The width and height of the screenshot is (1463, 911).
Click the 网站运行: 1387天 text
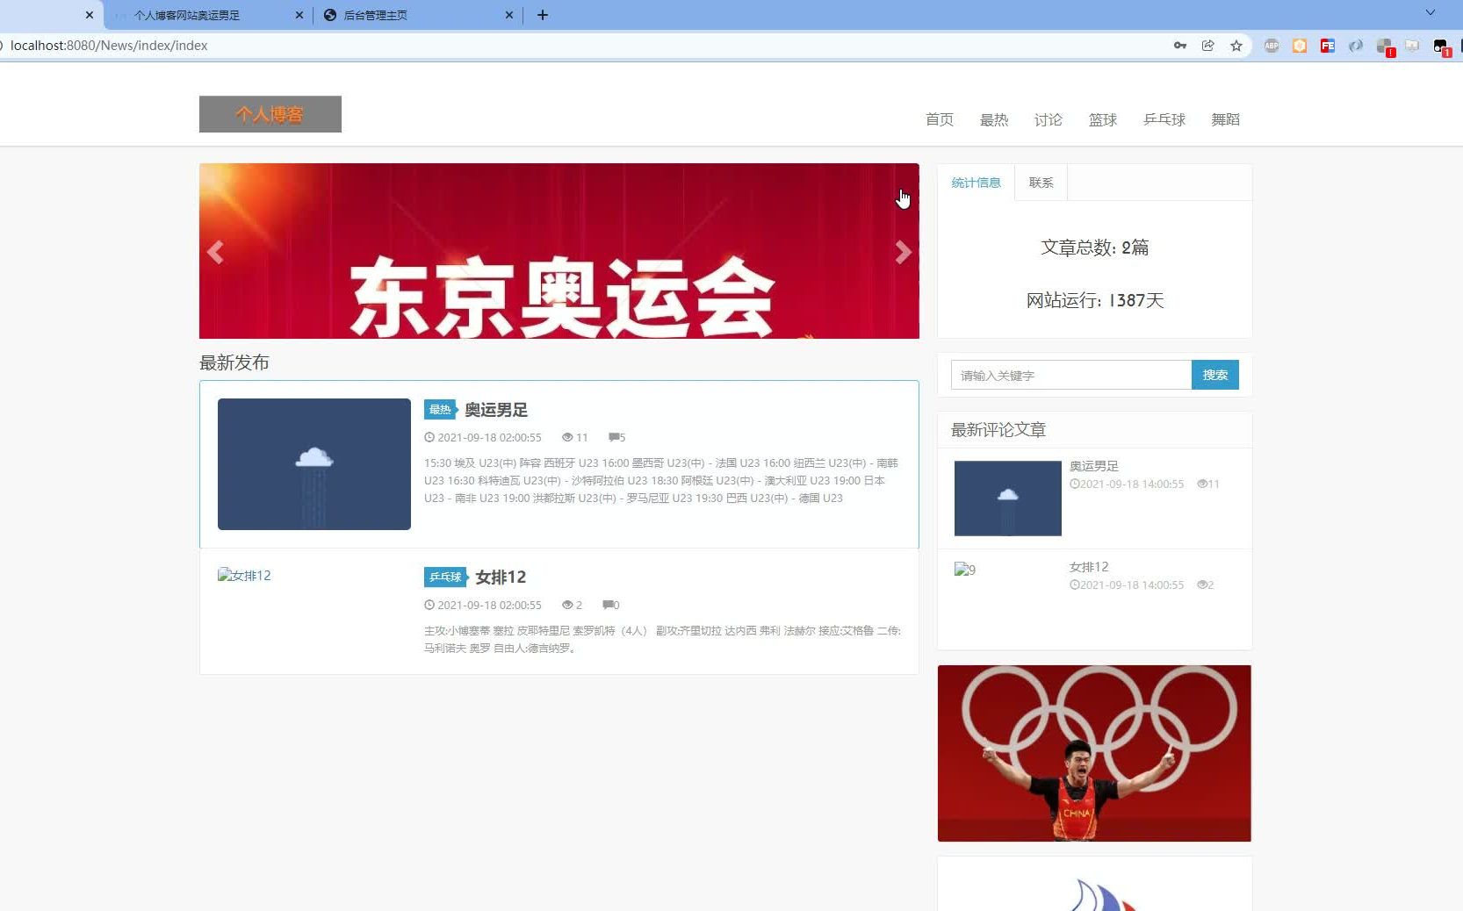click(x=1095, y=300)
